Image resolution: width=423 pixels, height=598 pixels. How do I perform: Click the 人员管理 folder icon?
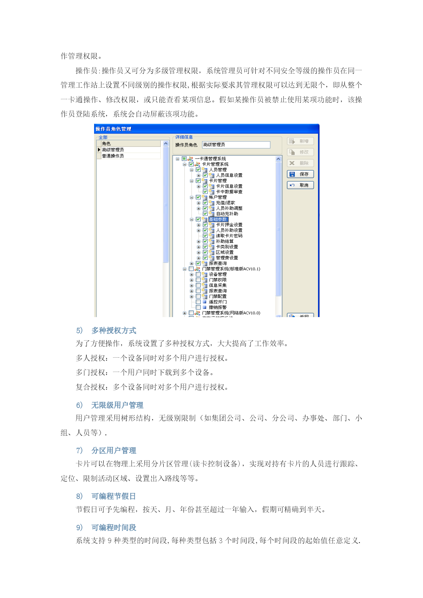(205, 170)
